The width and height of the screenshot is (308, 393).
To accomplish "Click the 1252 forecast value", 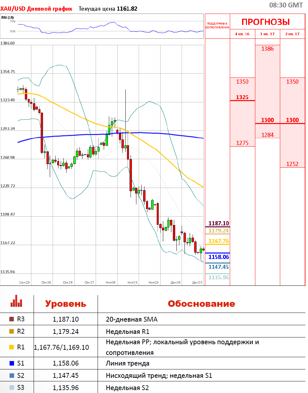I will [x=292, y=164].
